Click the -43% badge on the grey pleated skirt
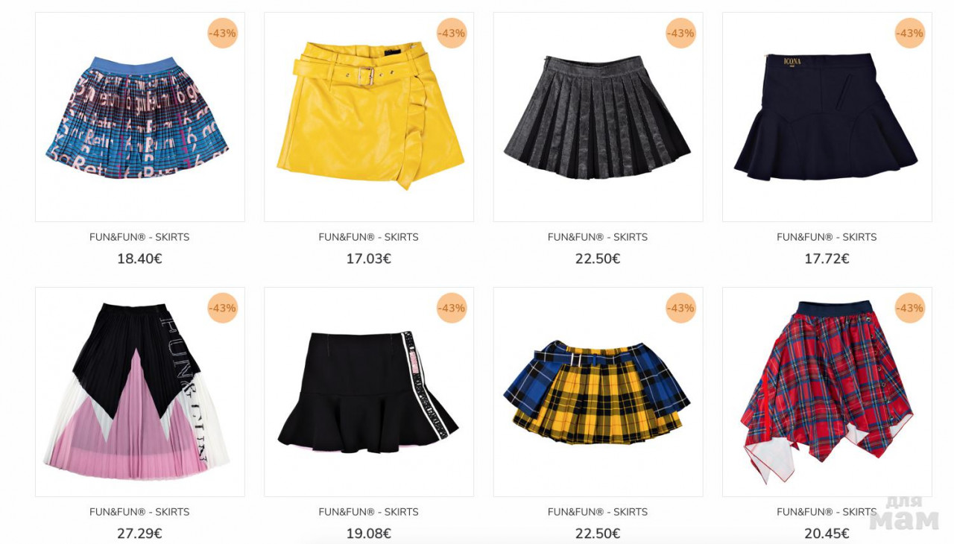This screenshot has height=544, width=954. pyautogui.click(x=680, y=34)
